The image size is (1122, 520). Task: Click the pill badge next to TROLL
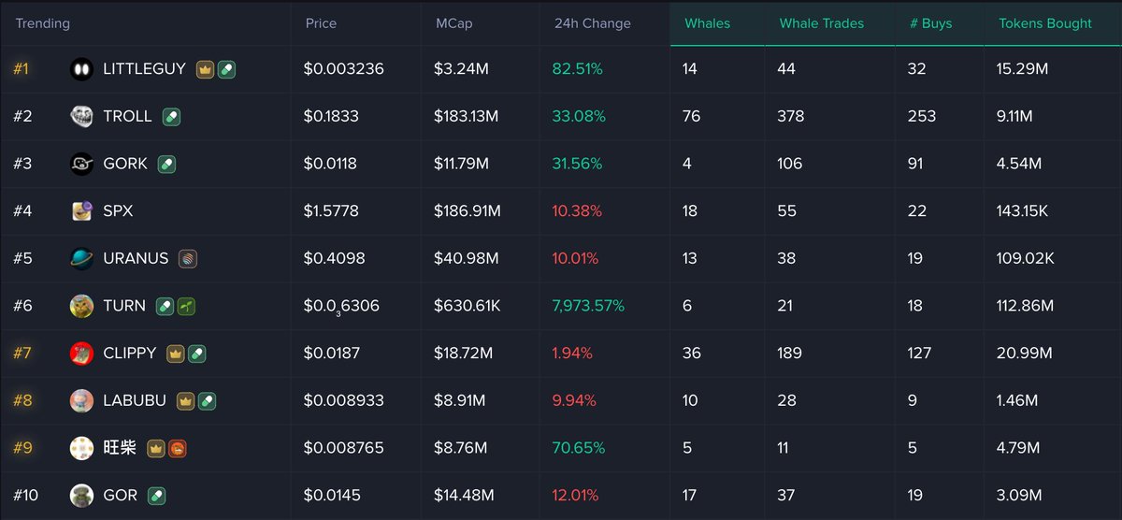click(x=171, y=117)
